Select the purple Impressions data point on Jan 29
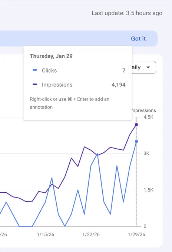The image size is (172, 252). [136, 125]
